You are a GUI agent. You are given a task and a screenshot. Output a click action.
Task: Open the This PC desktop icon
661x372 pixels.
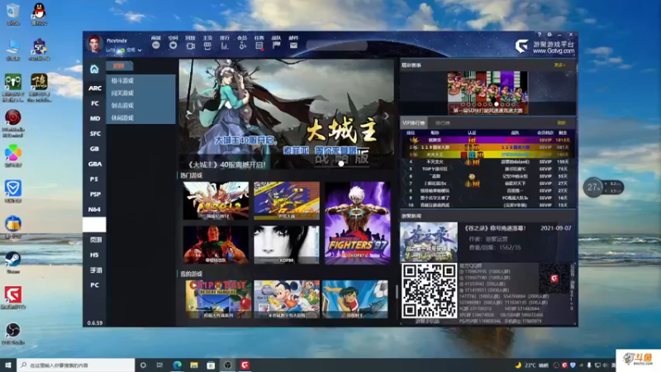pos(13,50)
